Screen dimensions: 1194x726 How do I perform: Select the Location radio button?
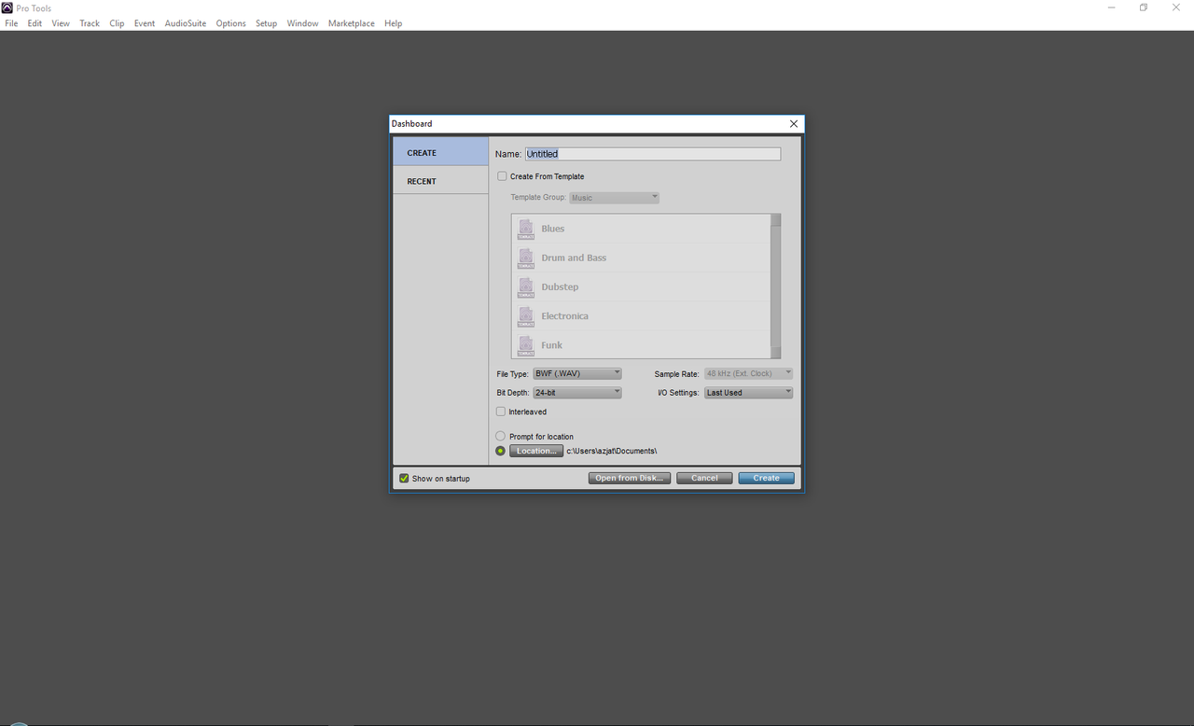coord(501,451)
